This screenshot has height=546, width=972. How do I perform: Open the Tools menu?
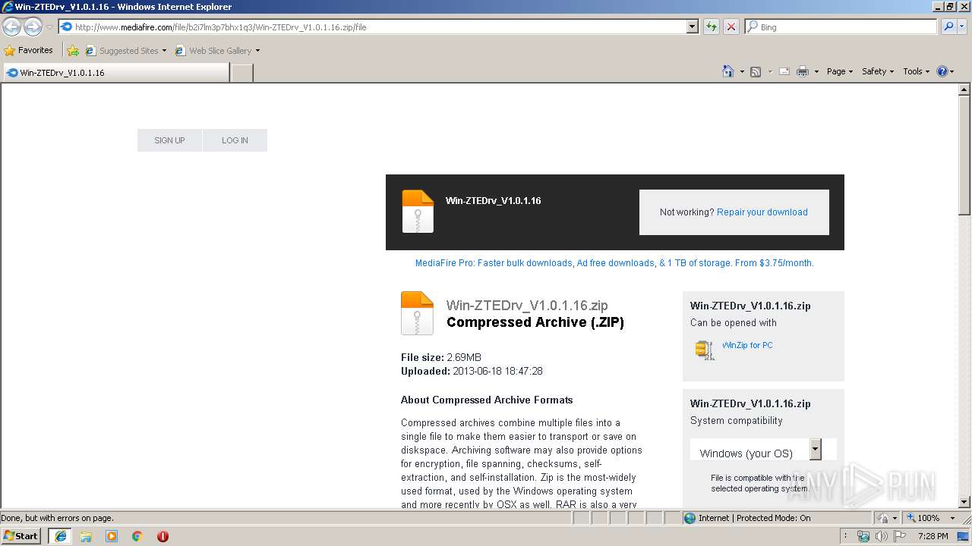coord(916,71)
